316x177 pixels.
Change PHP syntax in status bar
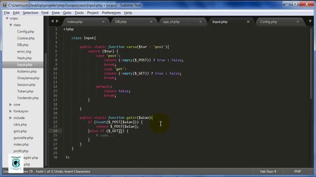(297, 172)
